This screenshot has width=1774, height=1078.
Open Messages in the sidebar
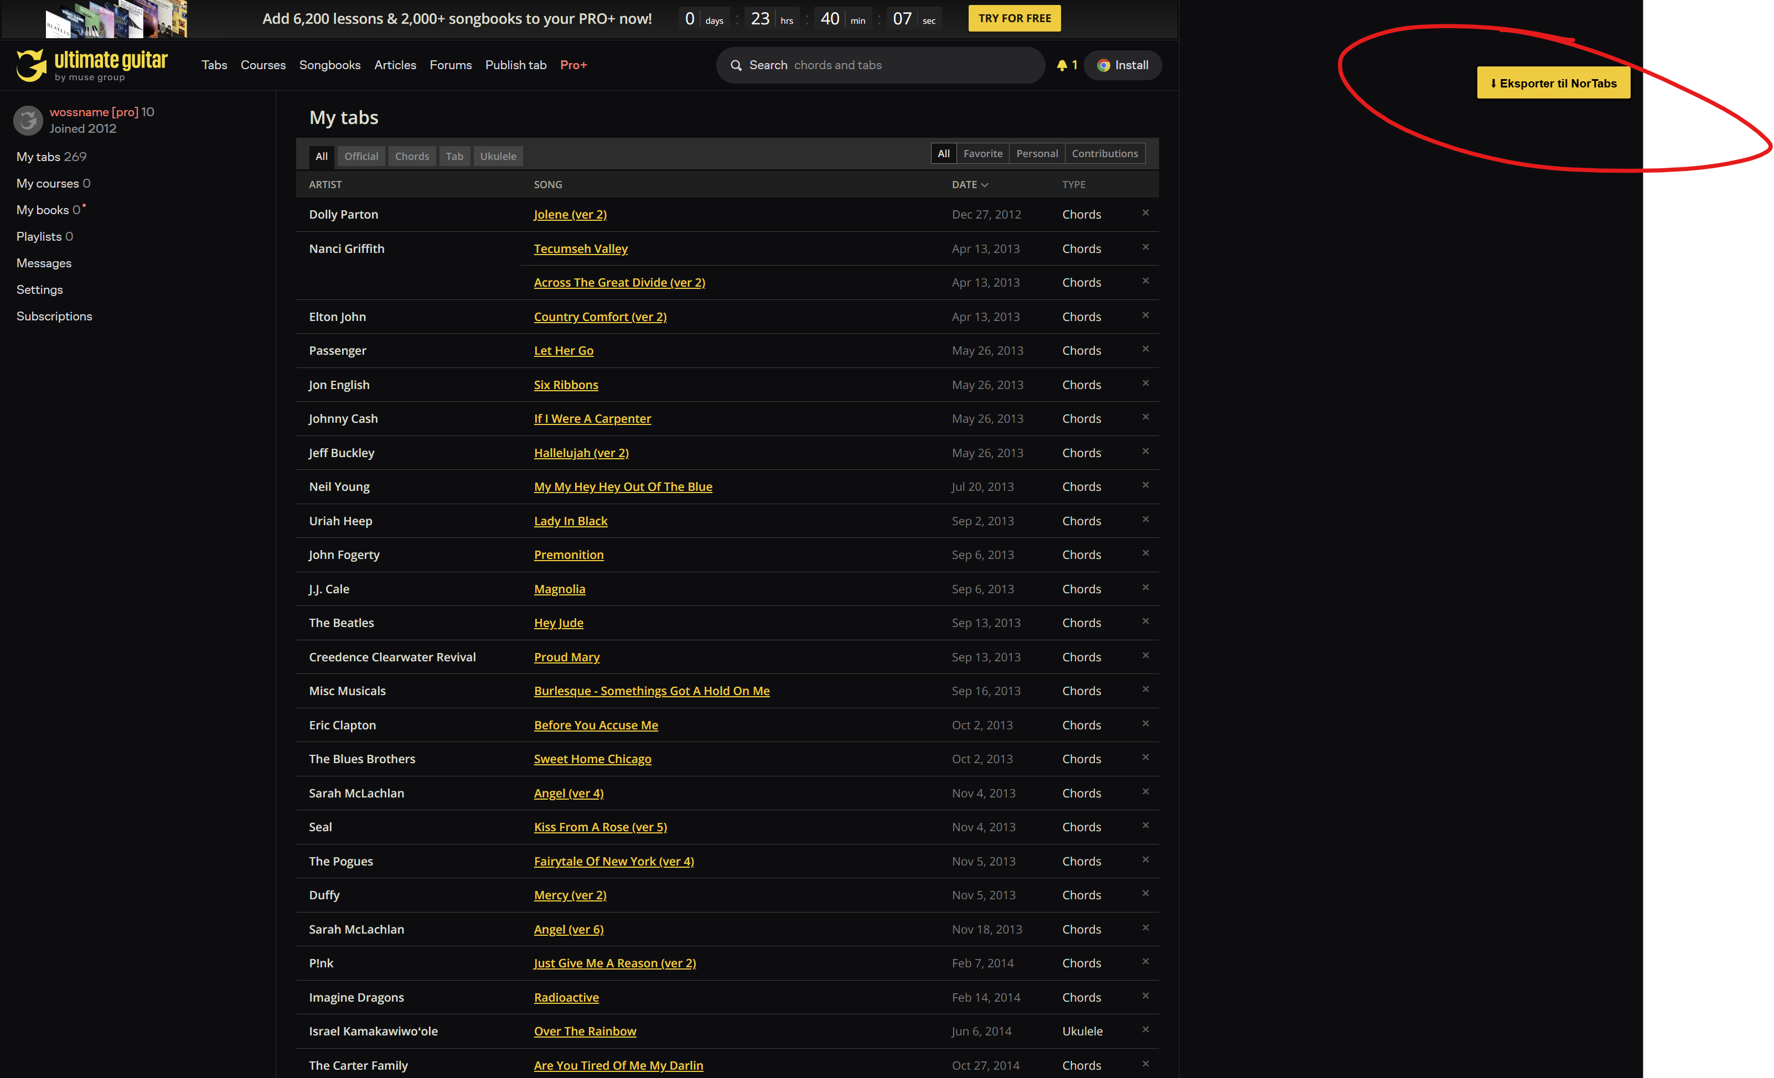[44, 263]
